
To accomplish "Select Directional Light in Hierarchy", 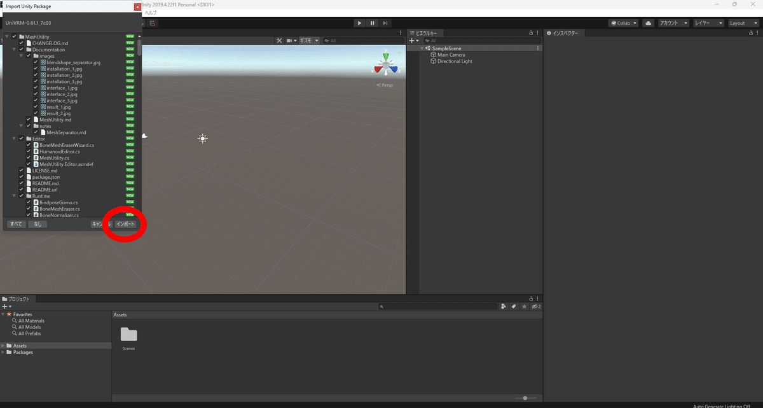I will click(x=455, y=61).
